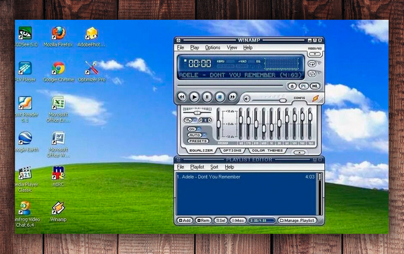Viewport: 404px width, 254px height.
Task: Expand the VIDEO/VIS dropdown arrow
Action: 315,54
